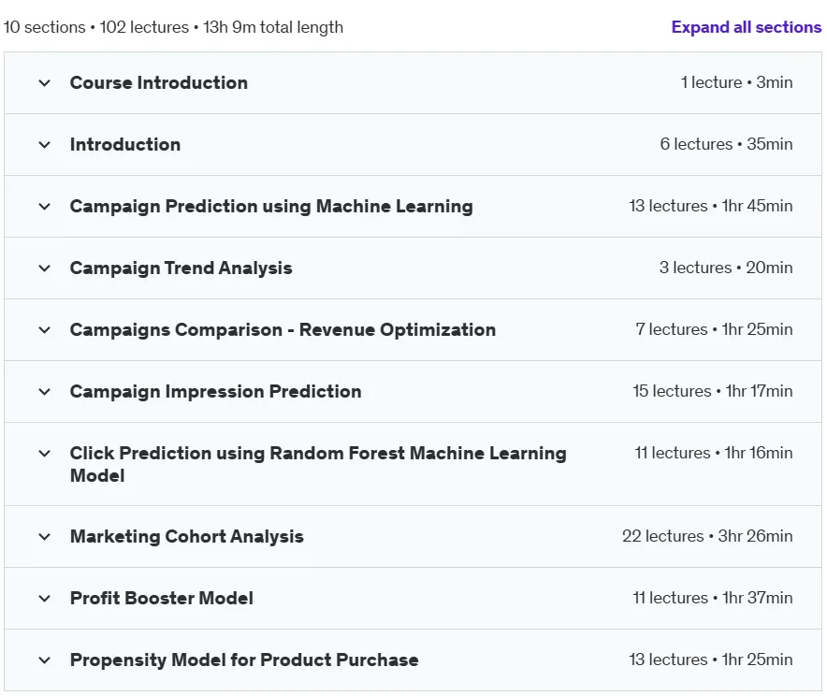Click Campaign Impression Prediction section title
Viewport: 827px width, 696px height.
[x=216, y=391]
